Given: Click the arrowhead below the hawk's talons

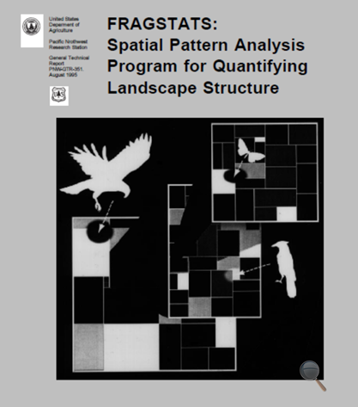Looking at the screenshot, I should (x=100, y=229).
